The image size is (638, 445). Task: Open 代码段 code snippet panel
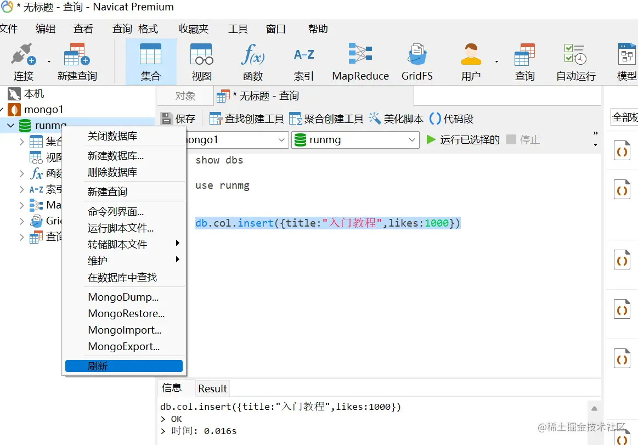(x=451, y=119)
